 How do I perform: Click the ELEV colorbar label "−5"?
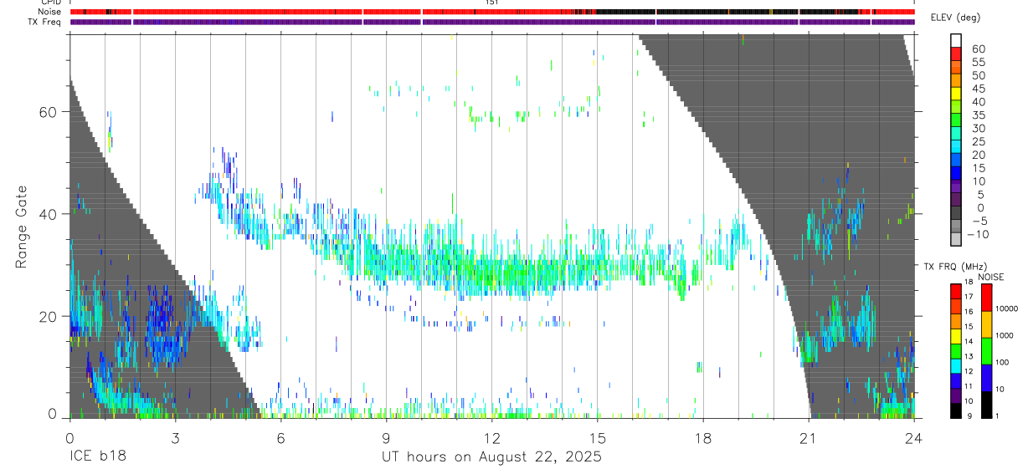[979, 222]
